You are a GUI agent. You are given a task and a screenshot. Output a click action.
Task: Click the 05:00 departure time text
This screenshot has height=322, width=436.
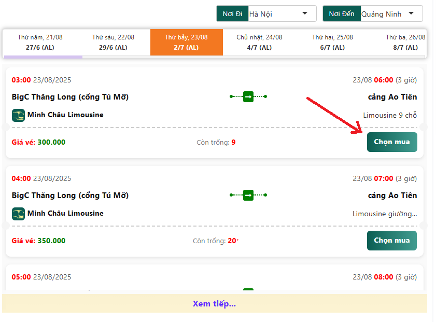(x=21, y=277)
